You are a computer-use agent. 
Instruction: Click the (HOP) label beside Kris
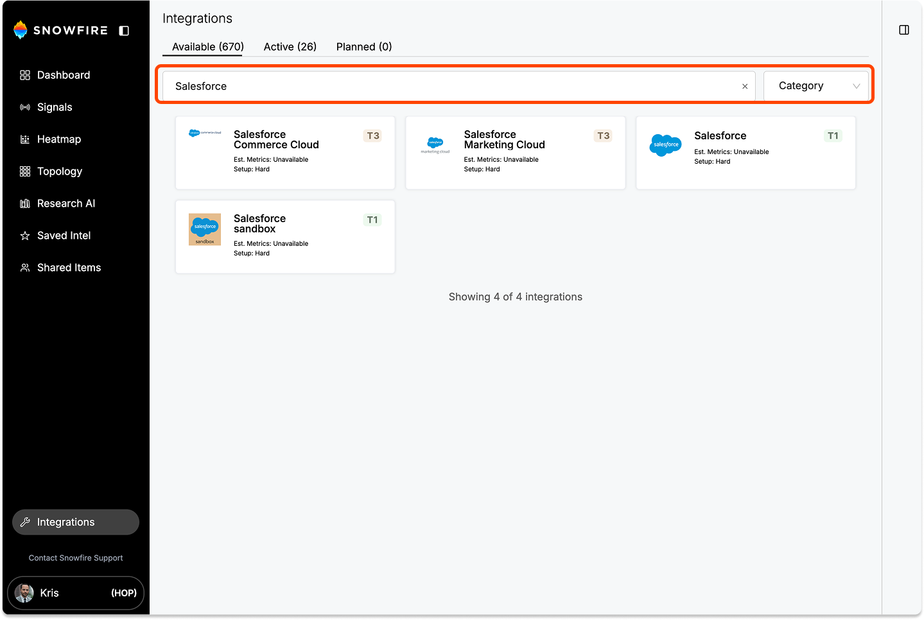124,593
